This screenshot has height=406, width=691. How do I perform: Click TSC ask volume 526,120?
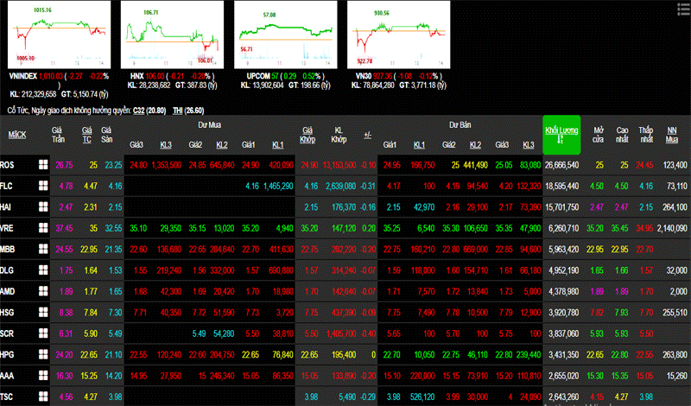point(422,396)
